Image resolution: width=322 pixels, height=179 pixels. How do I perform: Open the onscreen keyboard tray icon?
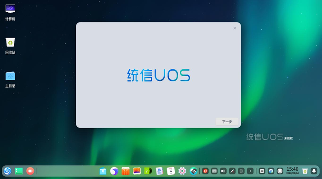214,171
